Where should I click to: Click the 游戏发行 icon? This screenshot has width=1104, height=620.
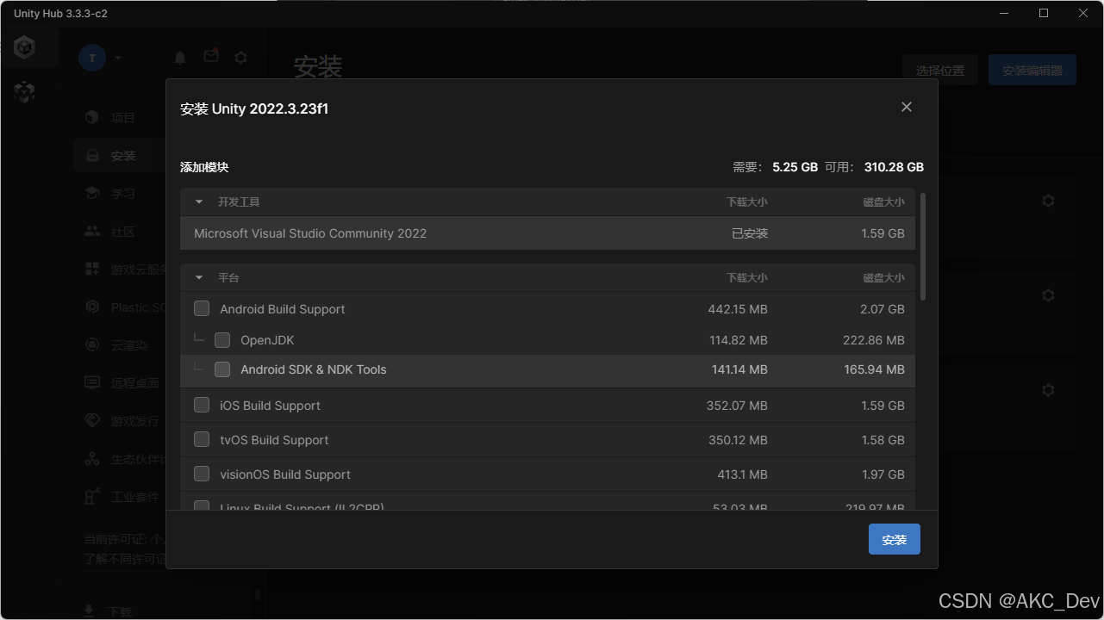pos(92,420)
